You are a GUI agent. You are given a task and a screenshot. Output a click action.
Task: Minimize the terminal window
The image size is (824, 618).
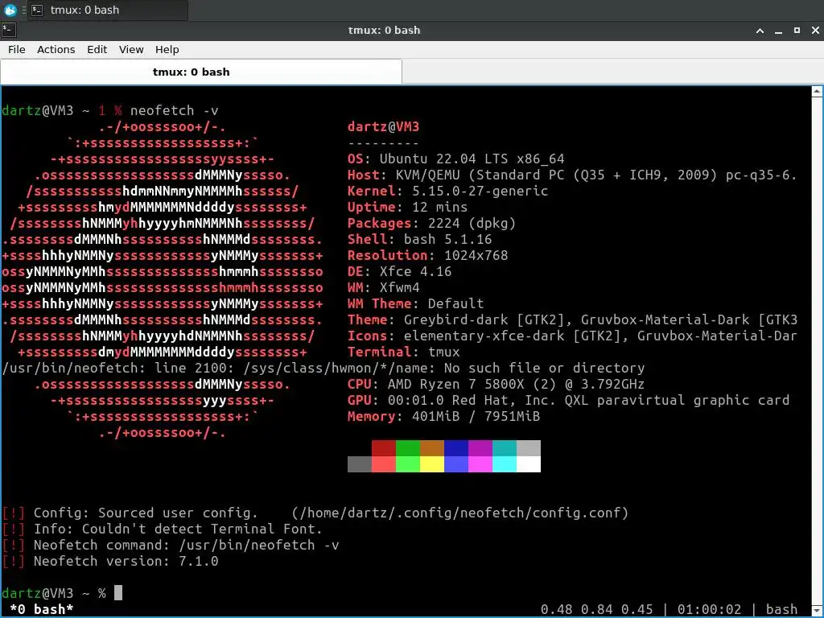pos(778,31)
